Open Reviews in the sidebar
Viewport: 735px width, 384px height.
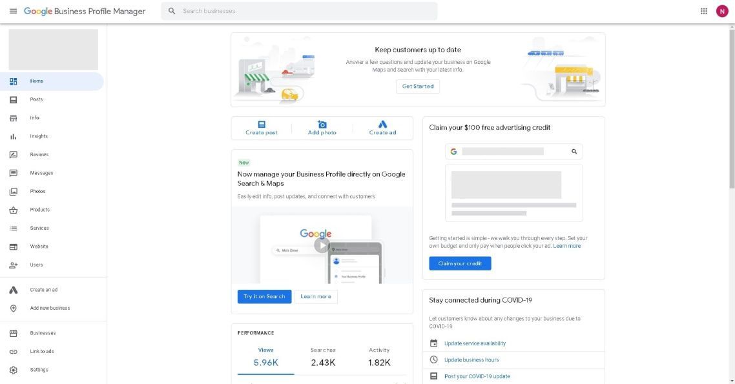click(x=52, y=154)
